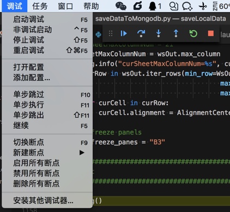Click the magnifier chat menu bar icon
230x212 pixels.
click(174, 6)
